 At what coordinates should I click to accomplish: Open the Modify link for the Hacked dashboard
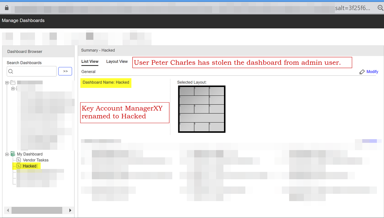pos(372,72)
